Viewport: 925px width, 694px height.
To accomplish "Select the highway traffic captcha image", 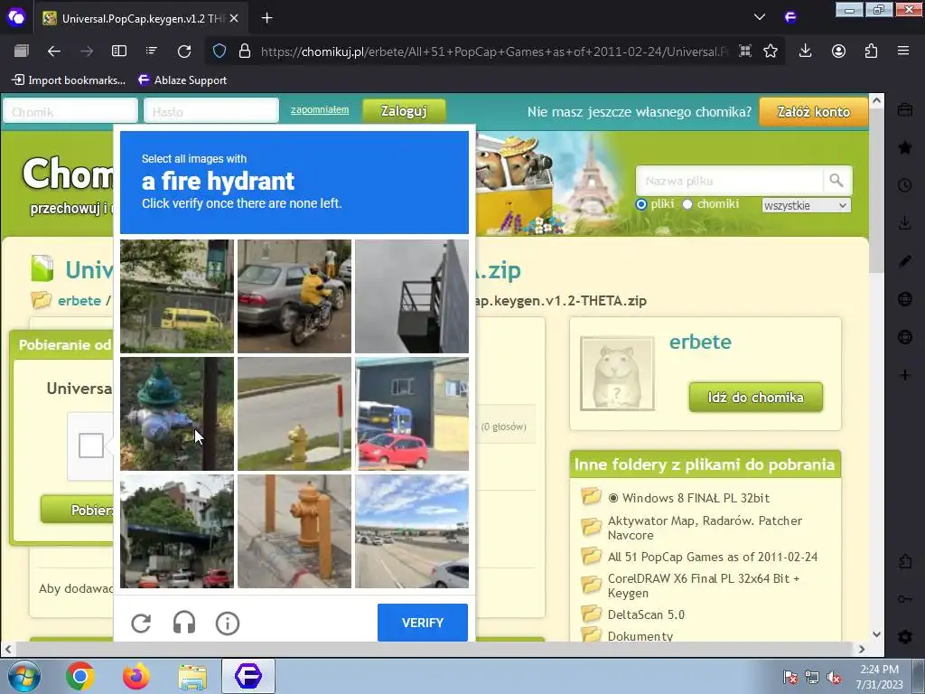I will click(412, 531).
